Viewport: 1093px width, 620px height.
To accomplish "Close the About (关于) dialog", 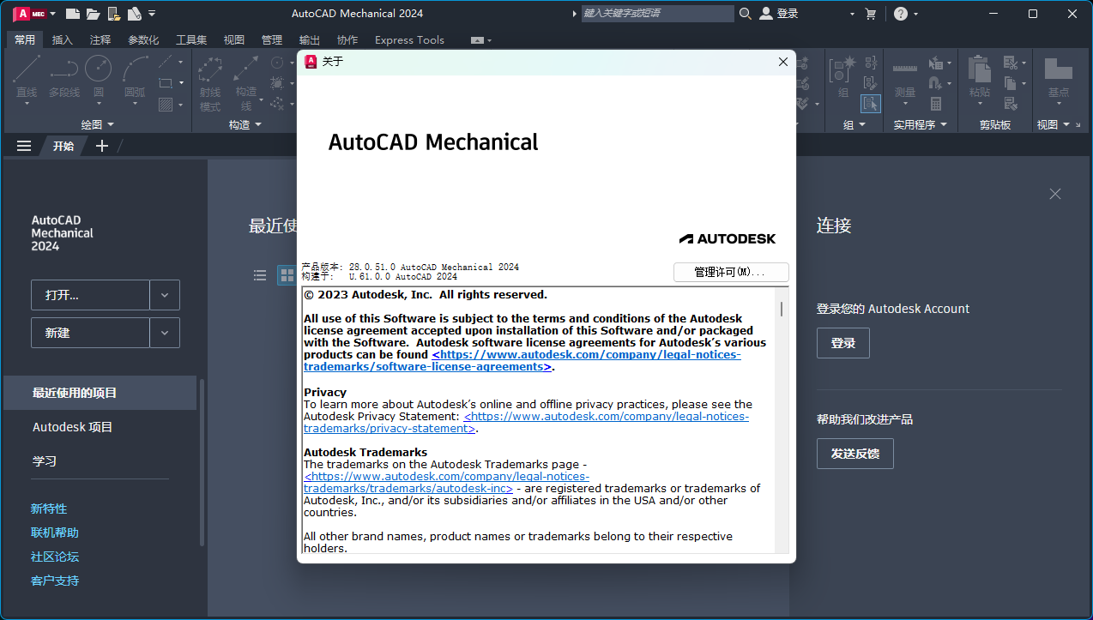I will tap(782, 62).
